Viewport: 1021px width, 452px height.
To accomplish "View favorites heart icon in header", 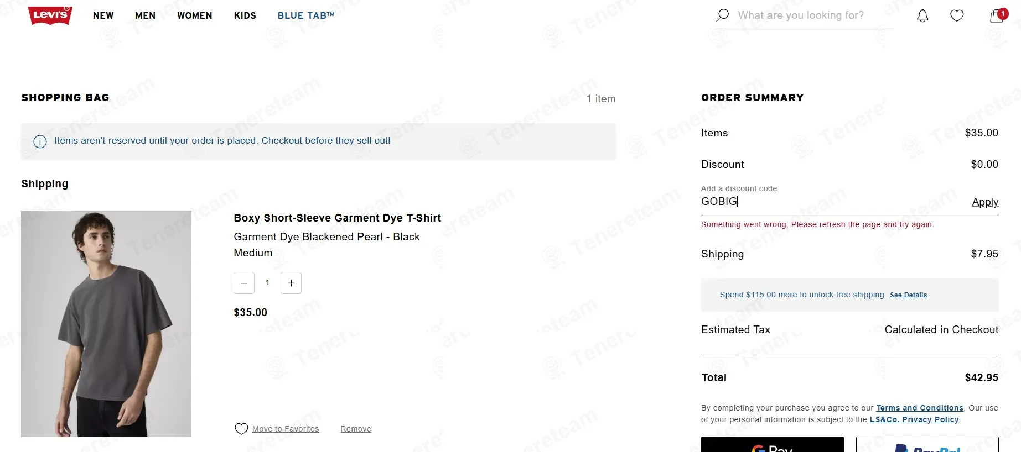I will click(957, 15).
